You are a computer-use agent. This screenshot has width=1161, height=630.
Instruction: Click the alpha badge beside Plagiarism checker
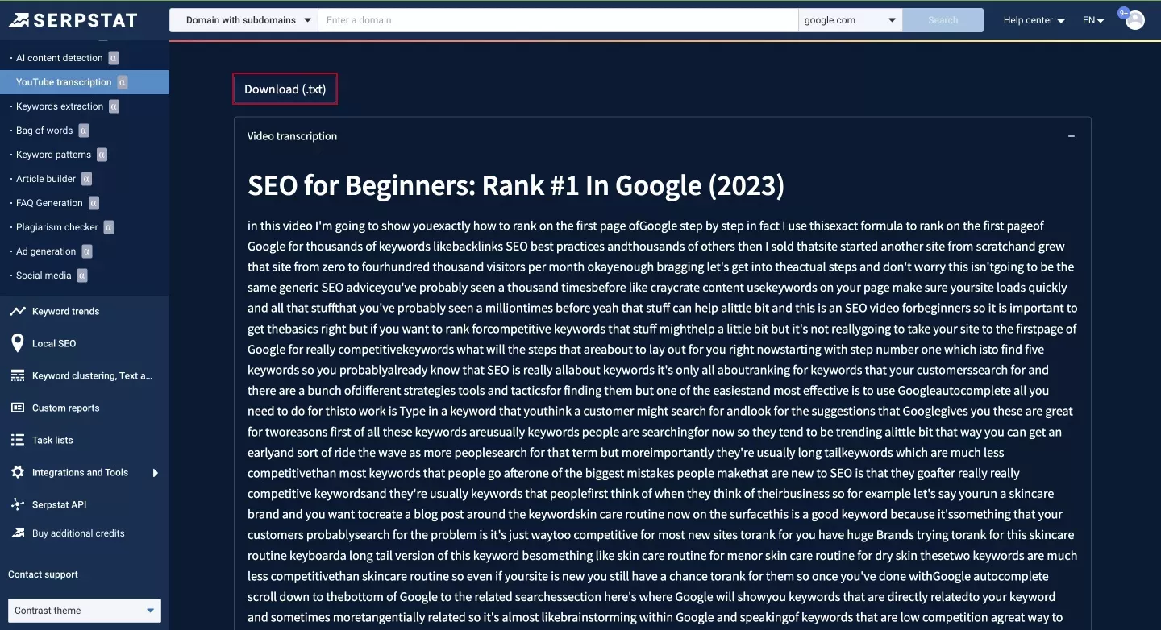tap(109, 227)
